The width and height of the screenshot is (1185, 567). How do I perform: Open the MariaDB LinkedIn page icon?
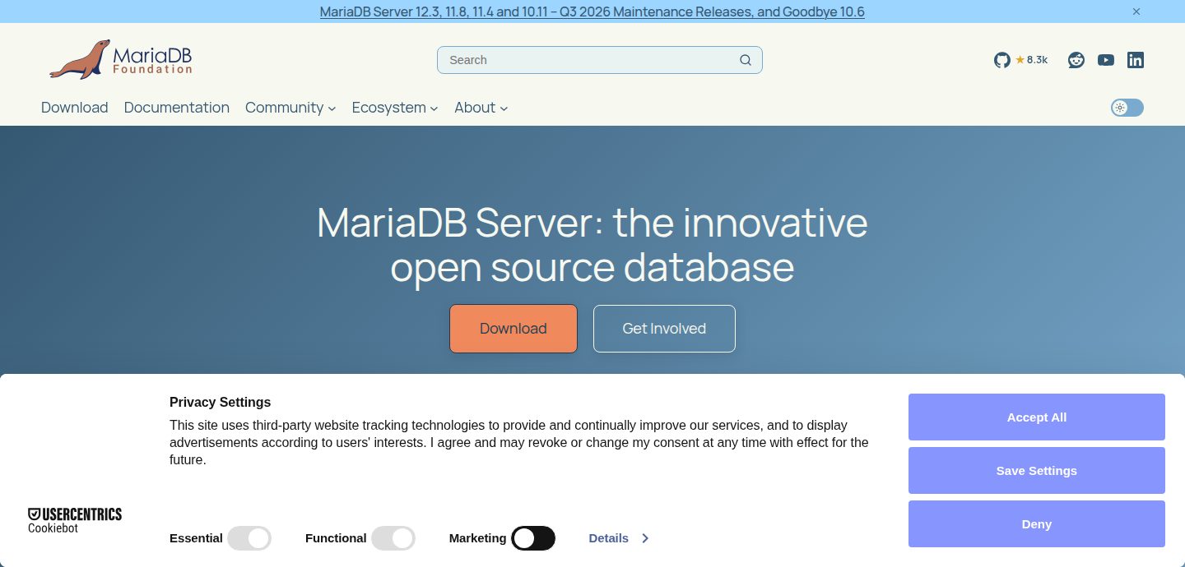click(1136, 60)
